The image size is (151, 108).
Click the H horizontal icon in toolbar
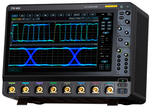tap(24, 19)
